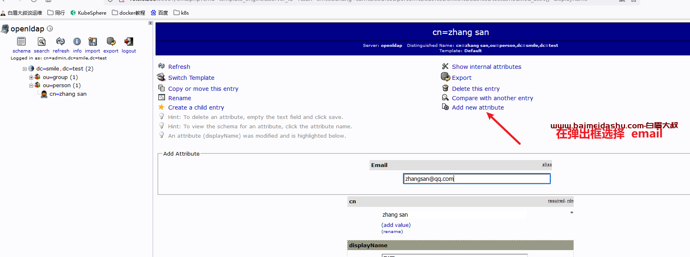Image resolution: width=690 pixels, height=257 pixels.
Task: Click Compare with another entry link
Action: pos(492,98)
